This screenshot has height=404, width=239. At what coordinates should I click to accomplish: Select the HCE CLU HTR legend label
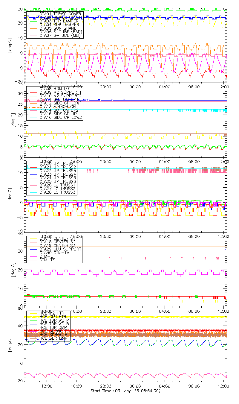[x=53, y=317]
